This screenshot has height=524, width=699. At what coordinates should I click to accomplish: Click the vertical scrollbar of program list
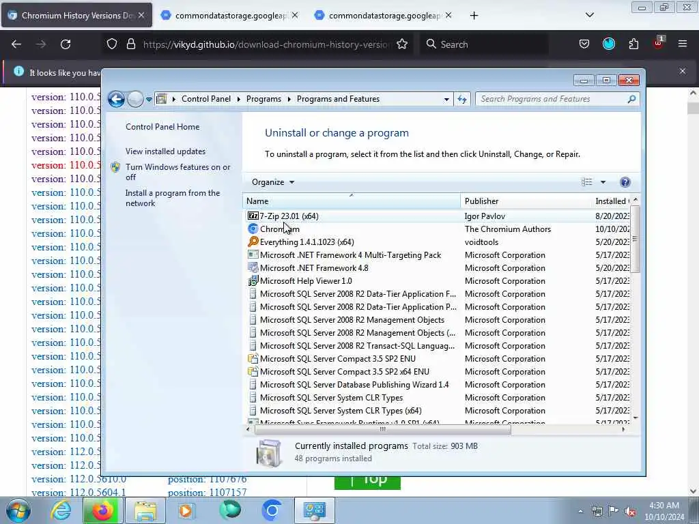[x=636, y=239]
